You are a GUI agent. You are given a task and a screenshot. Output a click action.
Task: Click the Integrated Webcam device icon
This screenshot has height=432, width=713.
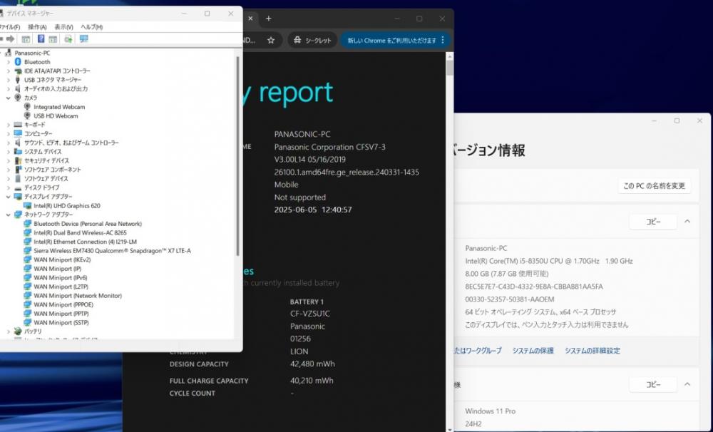coord(27,107)
